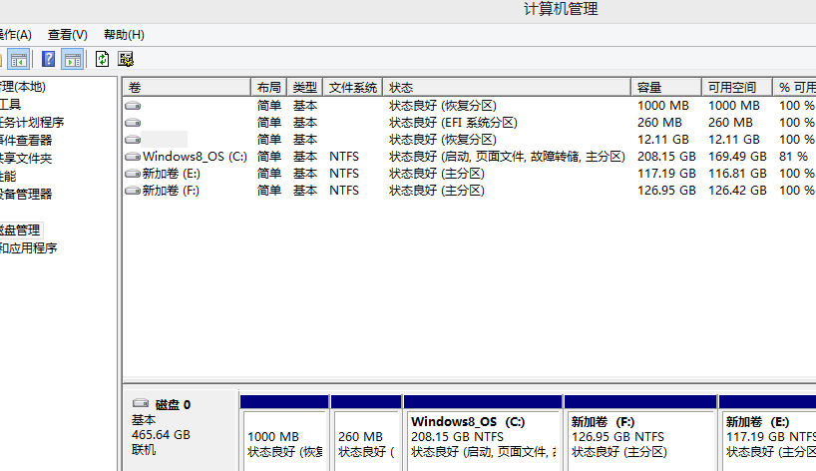The height and width of the screenshot is (471, 816).
Task: Click the 状态 column header
Action: tap(401, 88)
